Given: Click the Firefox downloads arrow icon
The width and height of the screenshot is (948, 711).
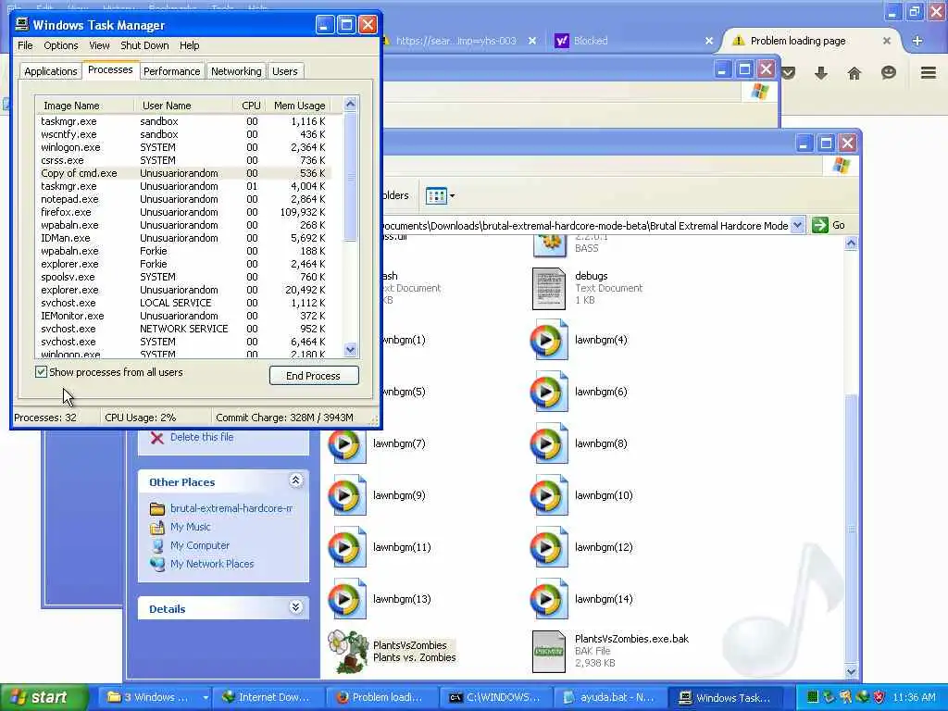Looking at the screenshot, I should click(x=820, y=73).
